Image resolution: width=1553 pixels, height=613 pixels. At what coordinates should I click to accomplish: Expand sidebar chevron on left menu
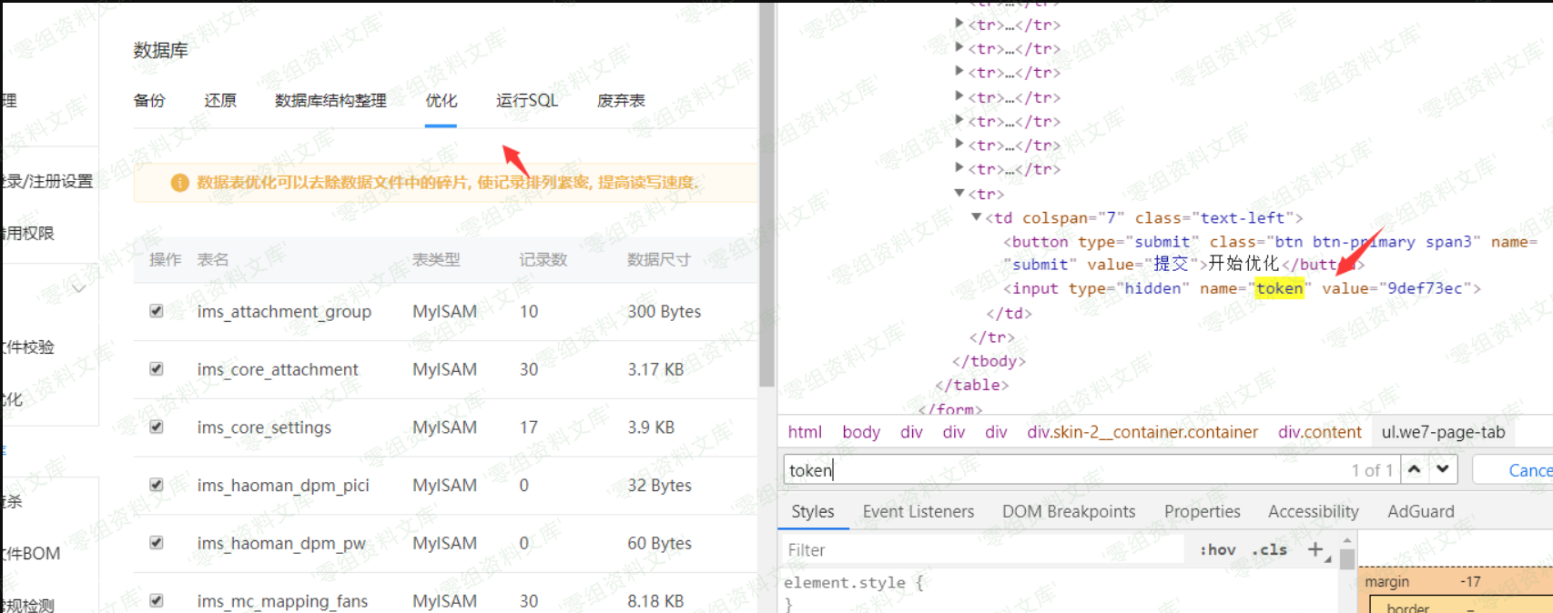coord(79,289)
